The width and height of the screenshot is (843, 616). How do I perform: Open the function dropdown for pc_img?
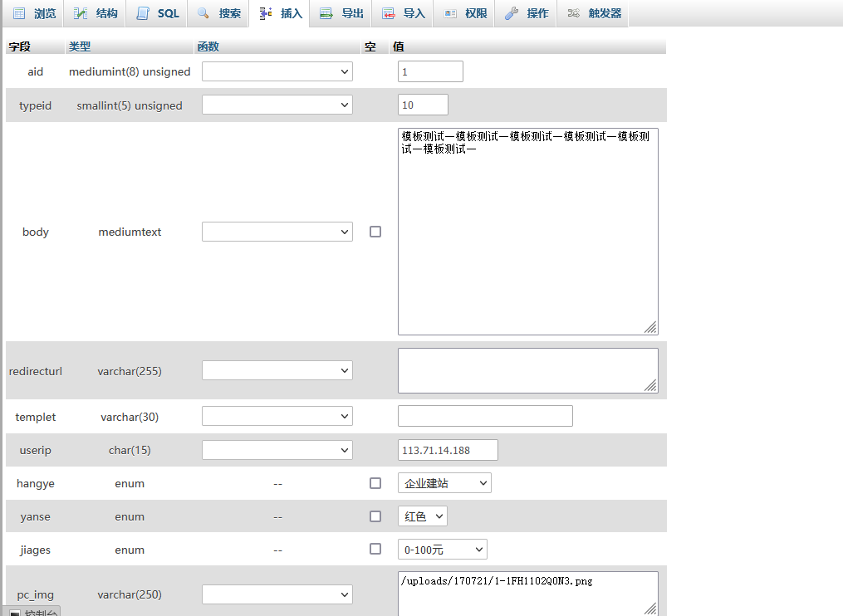point(277,594)
